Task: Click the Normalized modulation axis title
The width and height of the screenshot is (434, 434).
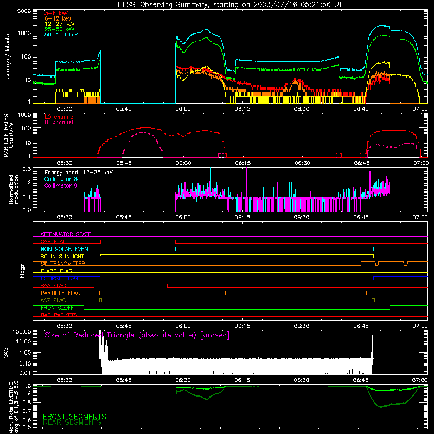Action: click(14, 189)
